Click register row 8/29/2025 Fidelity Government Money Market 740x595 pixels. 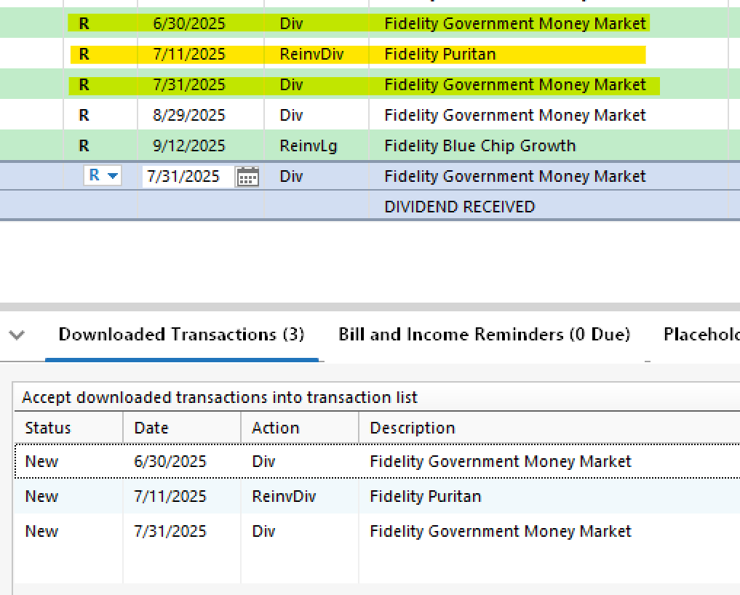370,115
